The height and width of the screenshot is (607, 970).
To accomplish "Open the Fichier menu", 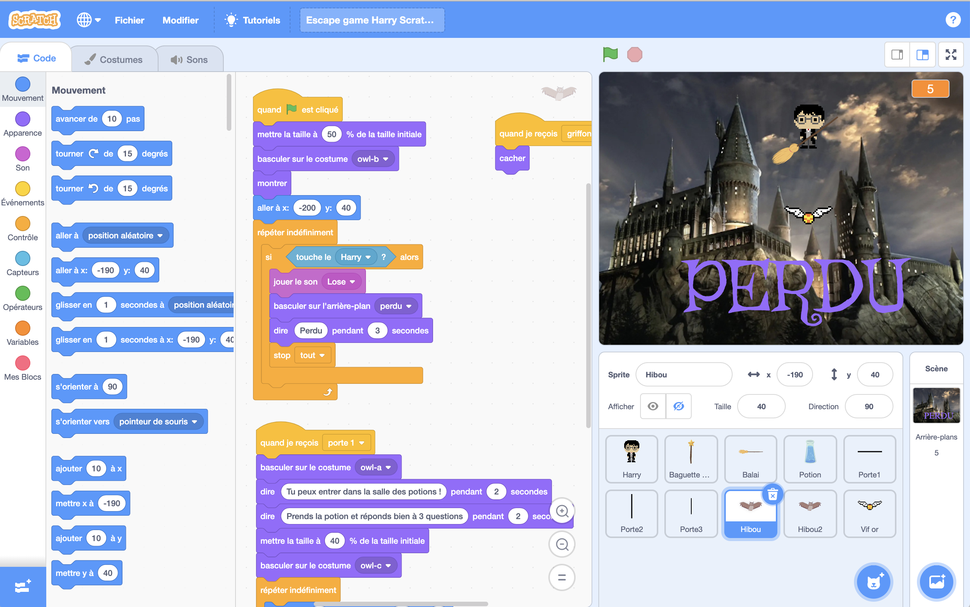I will [x=129, y=20].
